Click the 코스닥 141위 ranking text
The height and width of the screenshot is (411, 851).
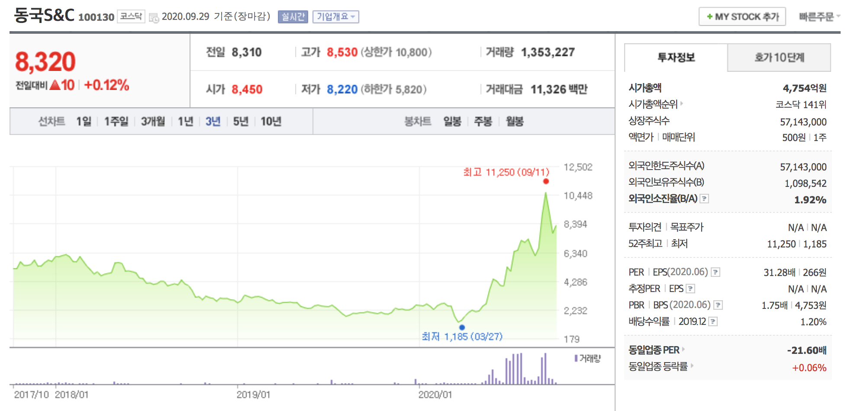point(801,105)
